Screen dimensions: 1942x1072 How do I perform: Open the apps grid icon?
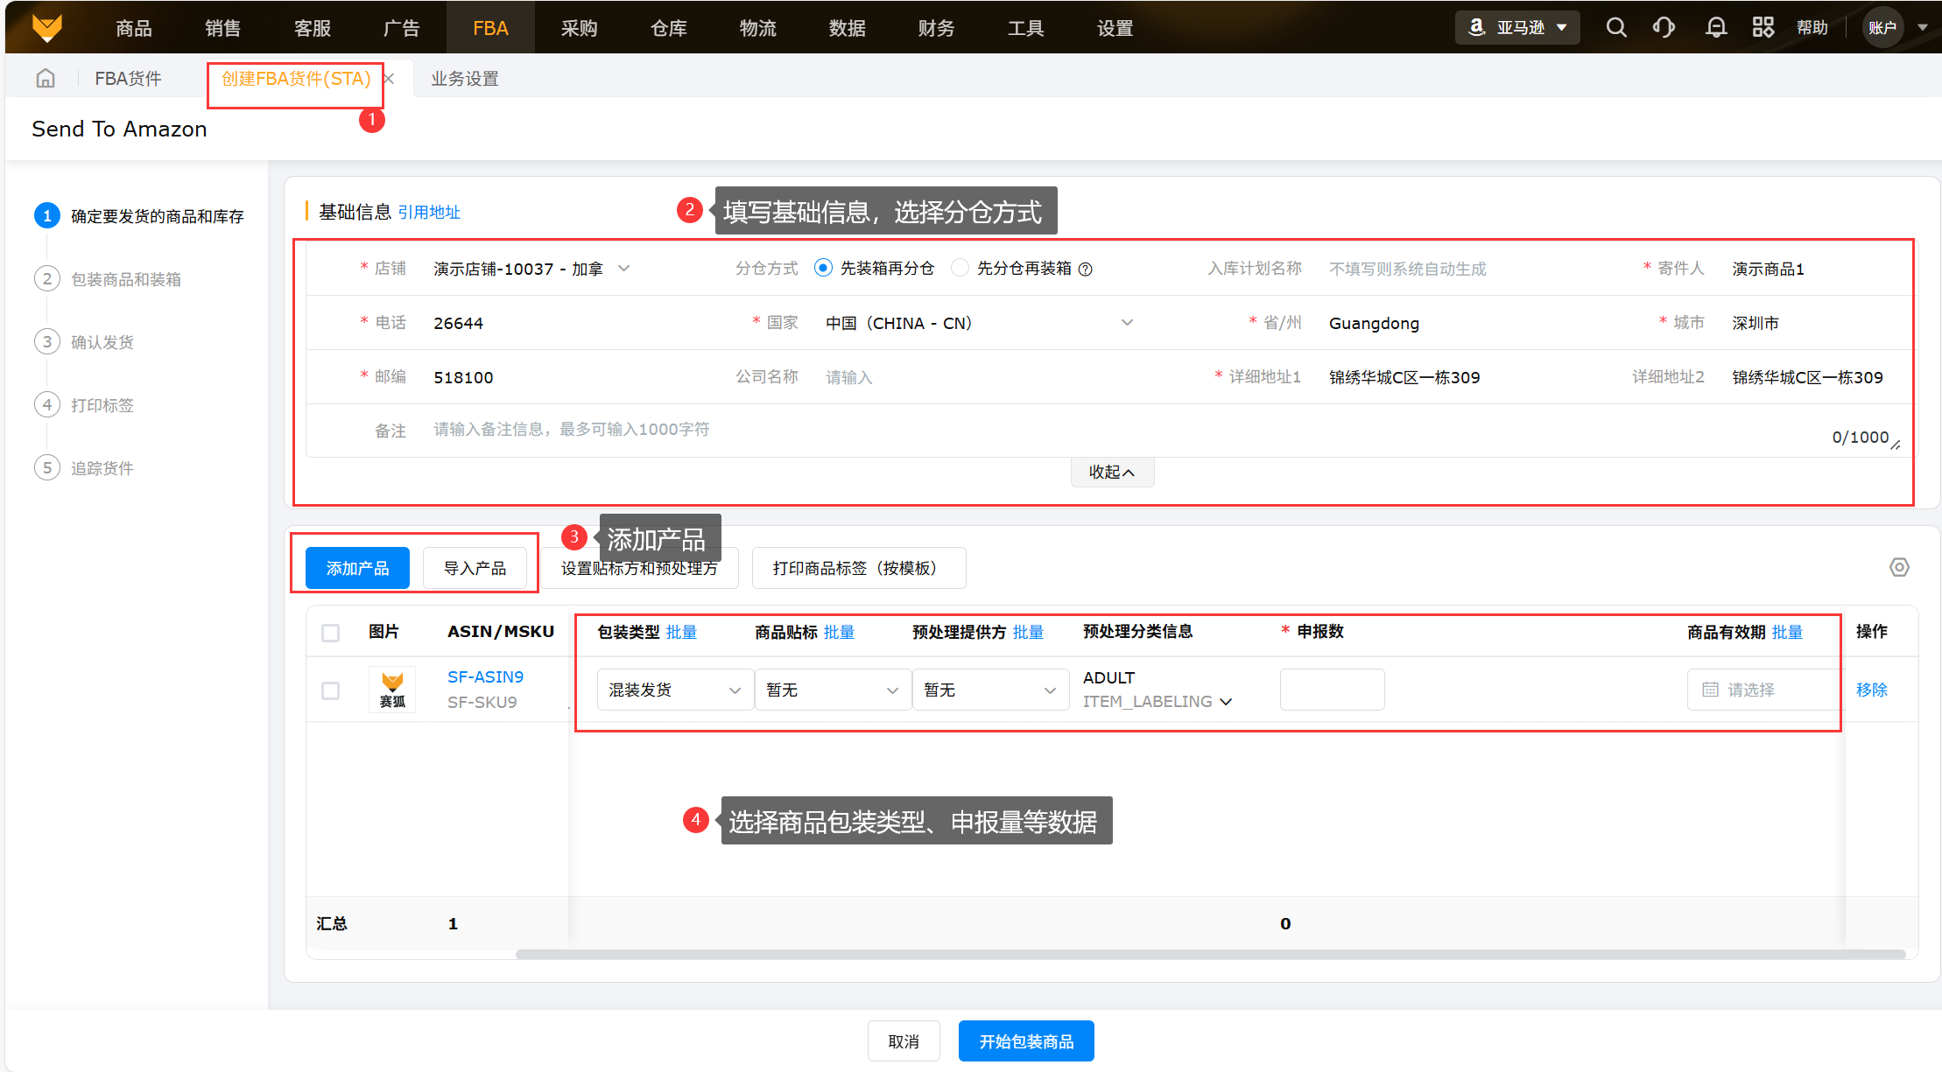coord(1763,28)
